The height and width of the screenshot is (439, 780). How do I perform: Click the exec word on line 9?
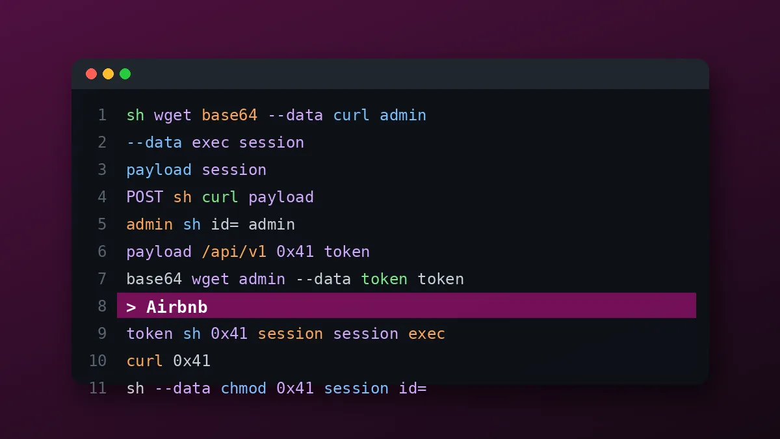[x=426, y=334]
